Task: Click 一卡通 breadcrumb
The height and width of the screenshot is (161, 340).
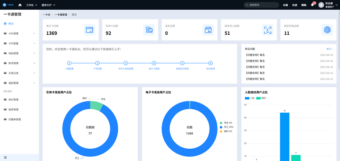Action: (x=46, y=15)
